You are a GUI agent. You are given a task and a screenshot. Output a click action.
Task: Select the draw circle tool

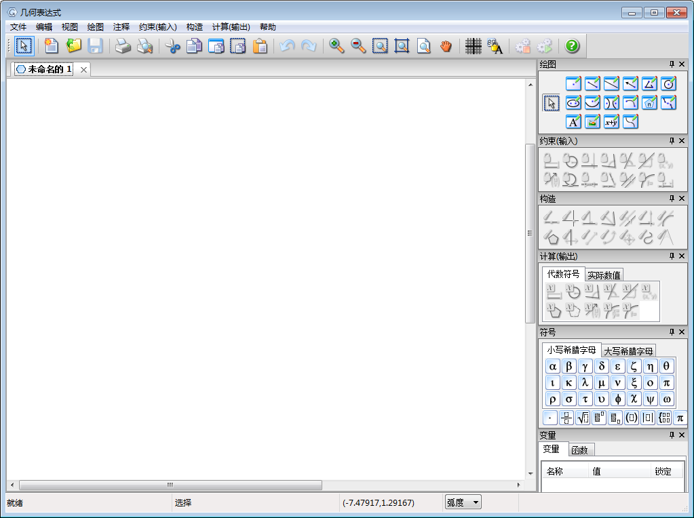(668, 83)
